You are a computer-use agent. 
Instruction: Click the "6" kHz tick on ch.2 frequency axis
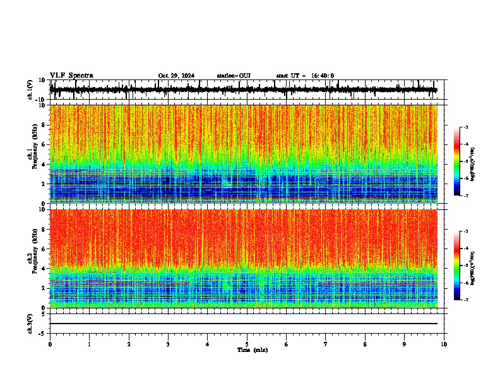[44, 249]
